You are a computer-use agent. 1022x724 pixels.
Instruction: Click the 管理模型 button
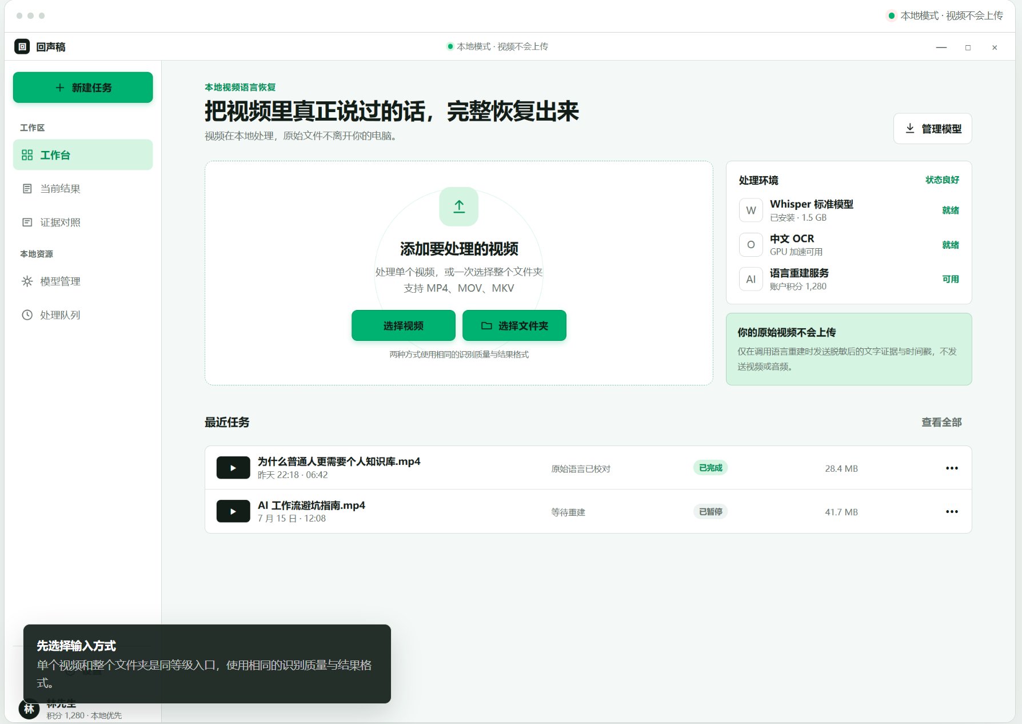[x=933, y=129]
